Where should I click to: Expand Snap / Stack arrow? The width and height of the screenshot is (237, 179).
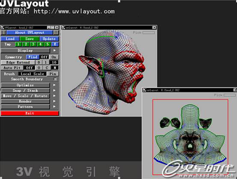pos(54,91)
